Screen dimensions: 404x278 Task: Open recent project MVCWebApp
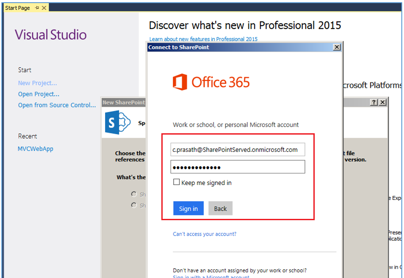tap(35, 149)
